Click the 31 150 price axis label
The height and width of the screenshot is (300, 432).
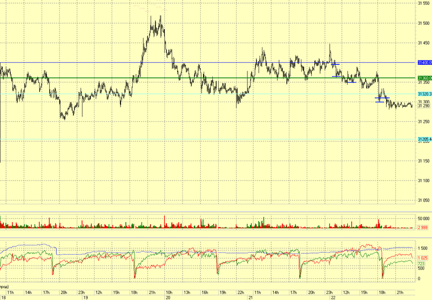(424, 161)
